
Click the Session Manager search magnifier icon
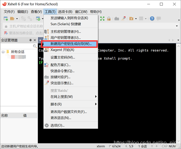tap(35, 46)
